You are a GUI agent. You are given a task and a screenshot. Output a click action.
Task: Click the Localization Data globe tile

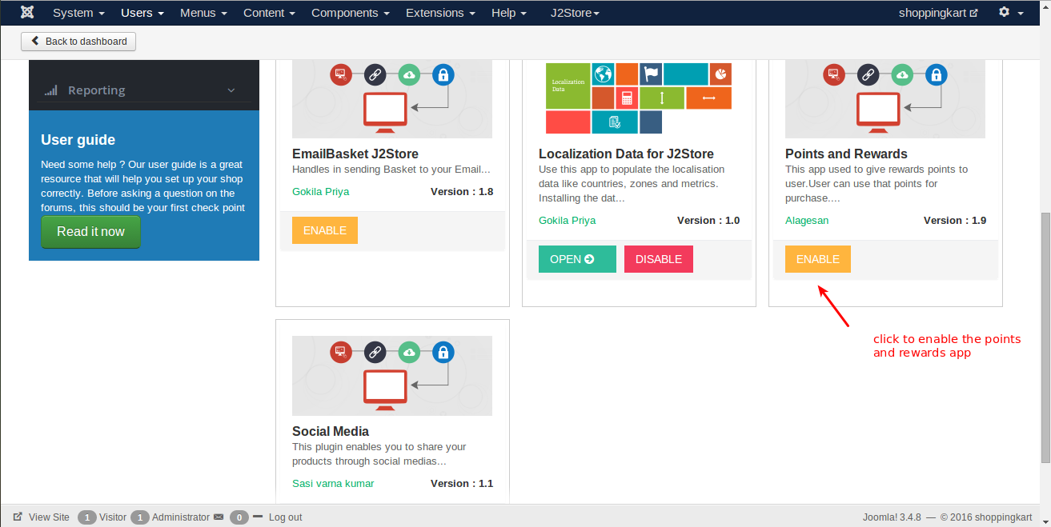pos(603,74)
